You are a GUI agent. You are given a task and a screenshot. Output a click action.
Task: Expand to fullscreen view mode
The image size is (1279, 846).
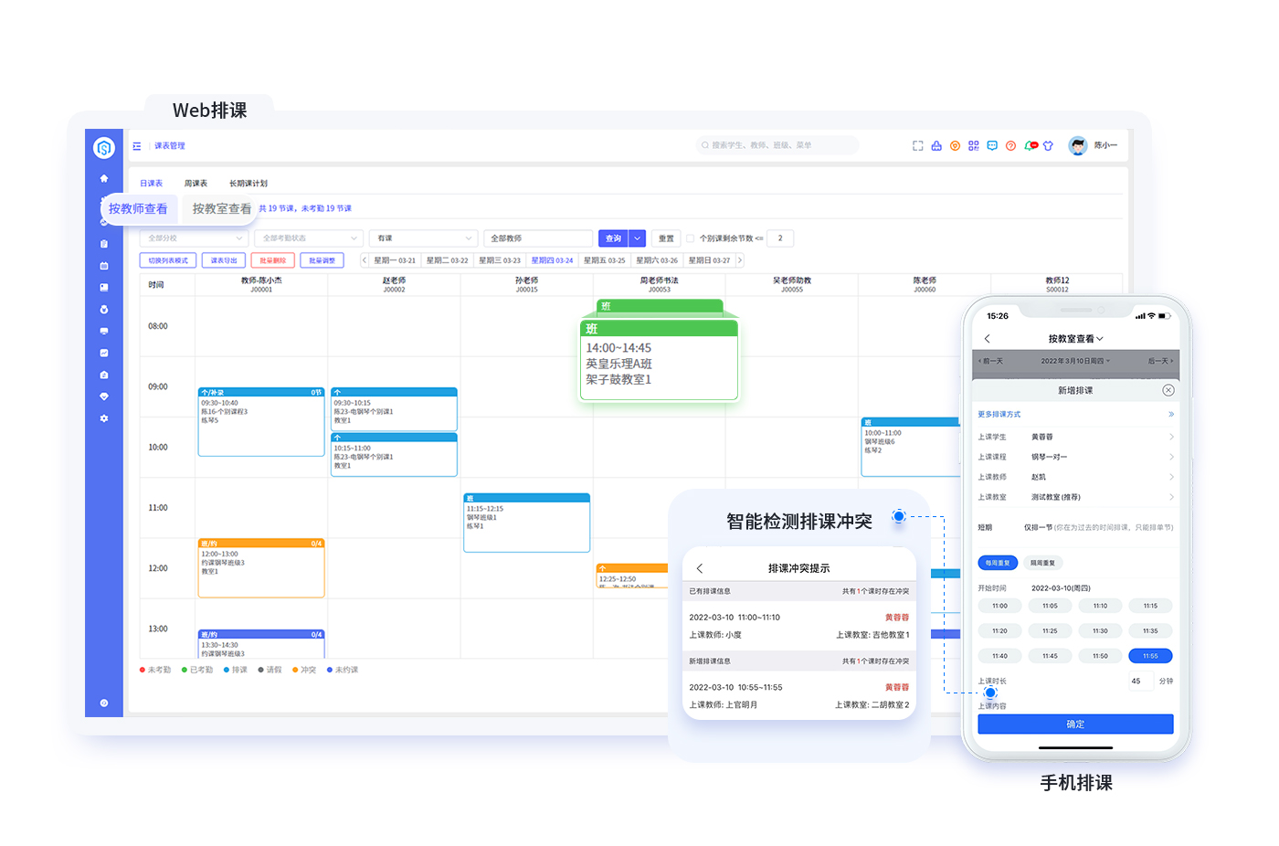(x=917, y=145)
